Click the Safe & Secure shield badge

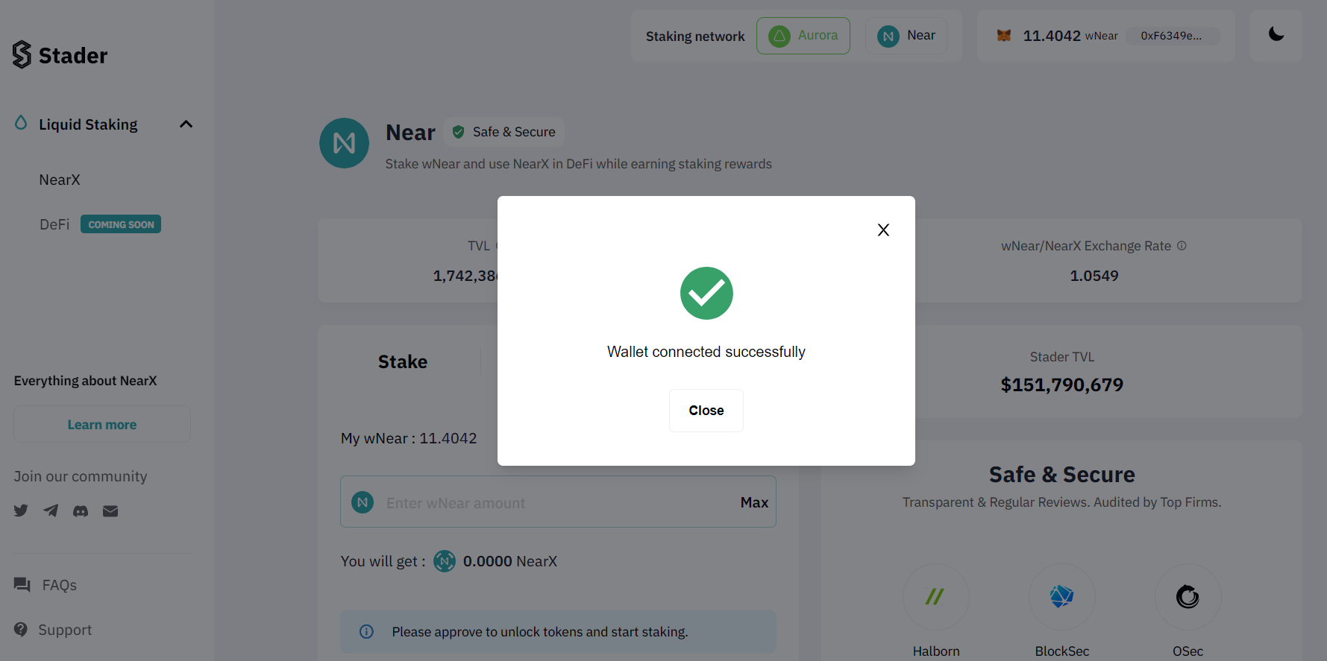503,132
